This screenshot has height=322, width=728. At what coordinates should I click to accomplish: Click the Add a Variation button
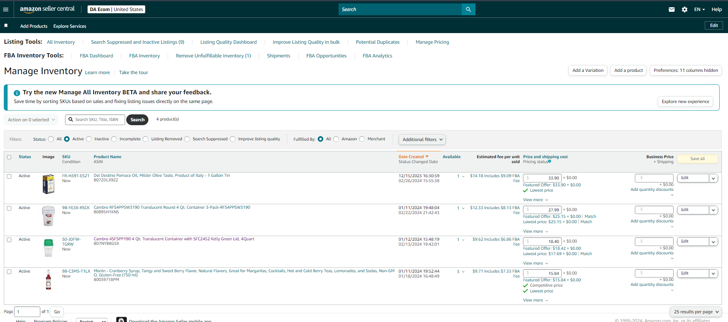(588, 70)
